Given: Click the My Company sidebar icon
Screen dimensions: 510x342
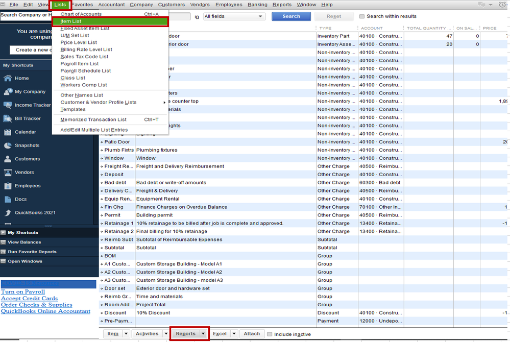Looking at the screenshot, I should 8,92.
